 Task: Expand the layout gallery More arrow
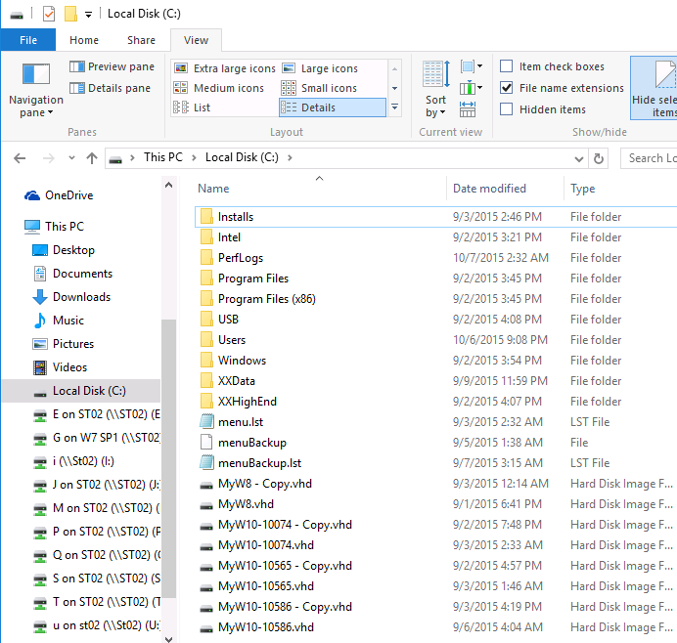(394, 107)
